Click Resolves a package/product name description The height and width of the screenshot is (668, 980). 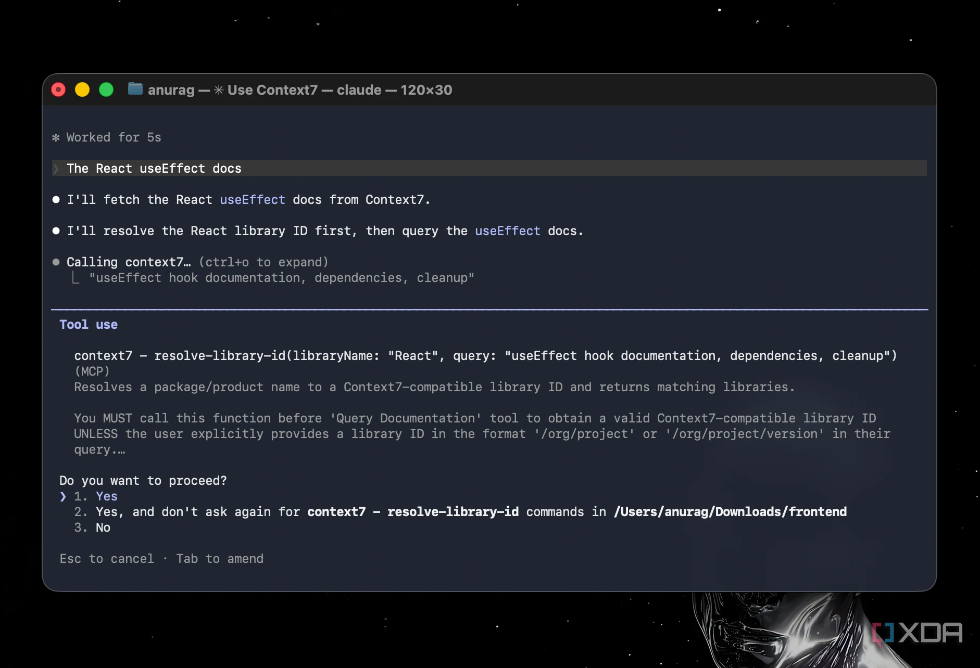434,387
